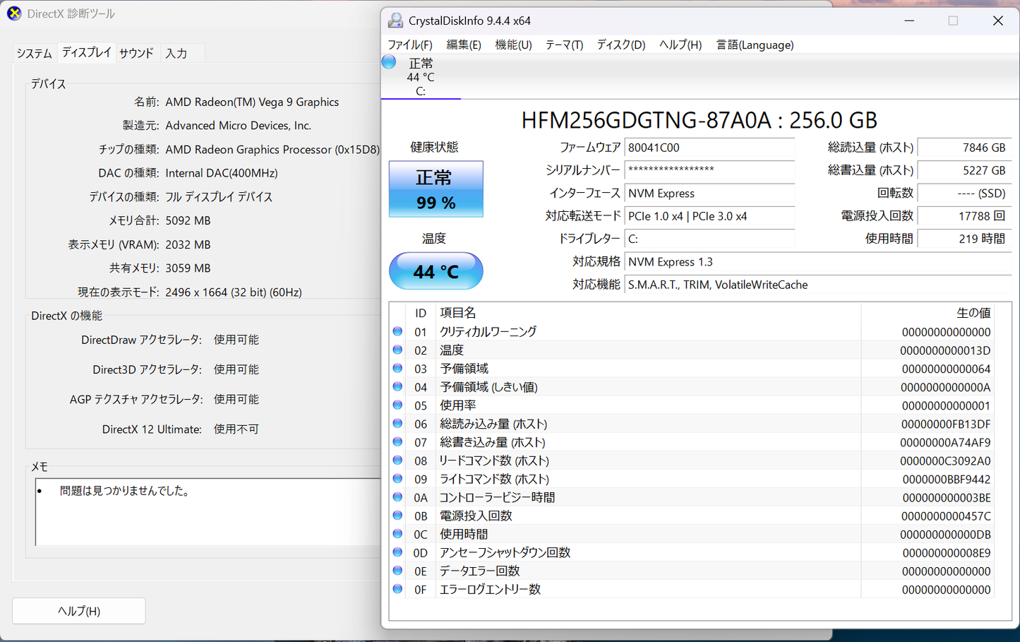This screenshot has height=642, width=1020.
Task: Click the status dot for データエラー回数 row
Action: pos(397,570)
